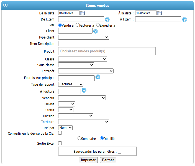This screenshot has width=195, height=166.
Task: Select the Vendu à radio option
Action: [60, 25]
